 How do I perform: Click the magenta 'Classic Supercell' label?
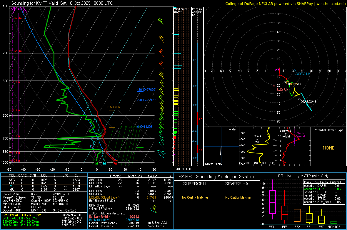[301, 135]
